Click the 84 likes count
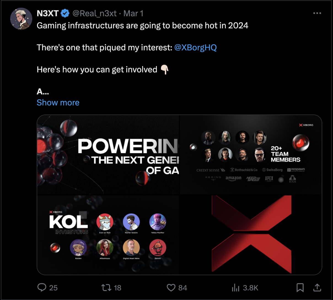This screenshot has width=333, height=300. pyautogui.click(x=182, y=288)
